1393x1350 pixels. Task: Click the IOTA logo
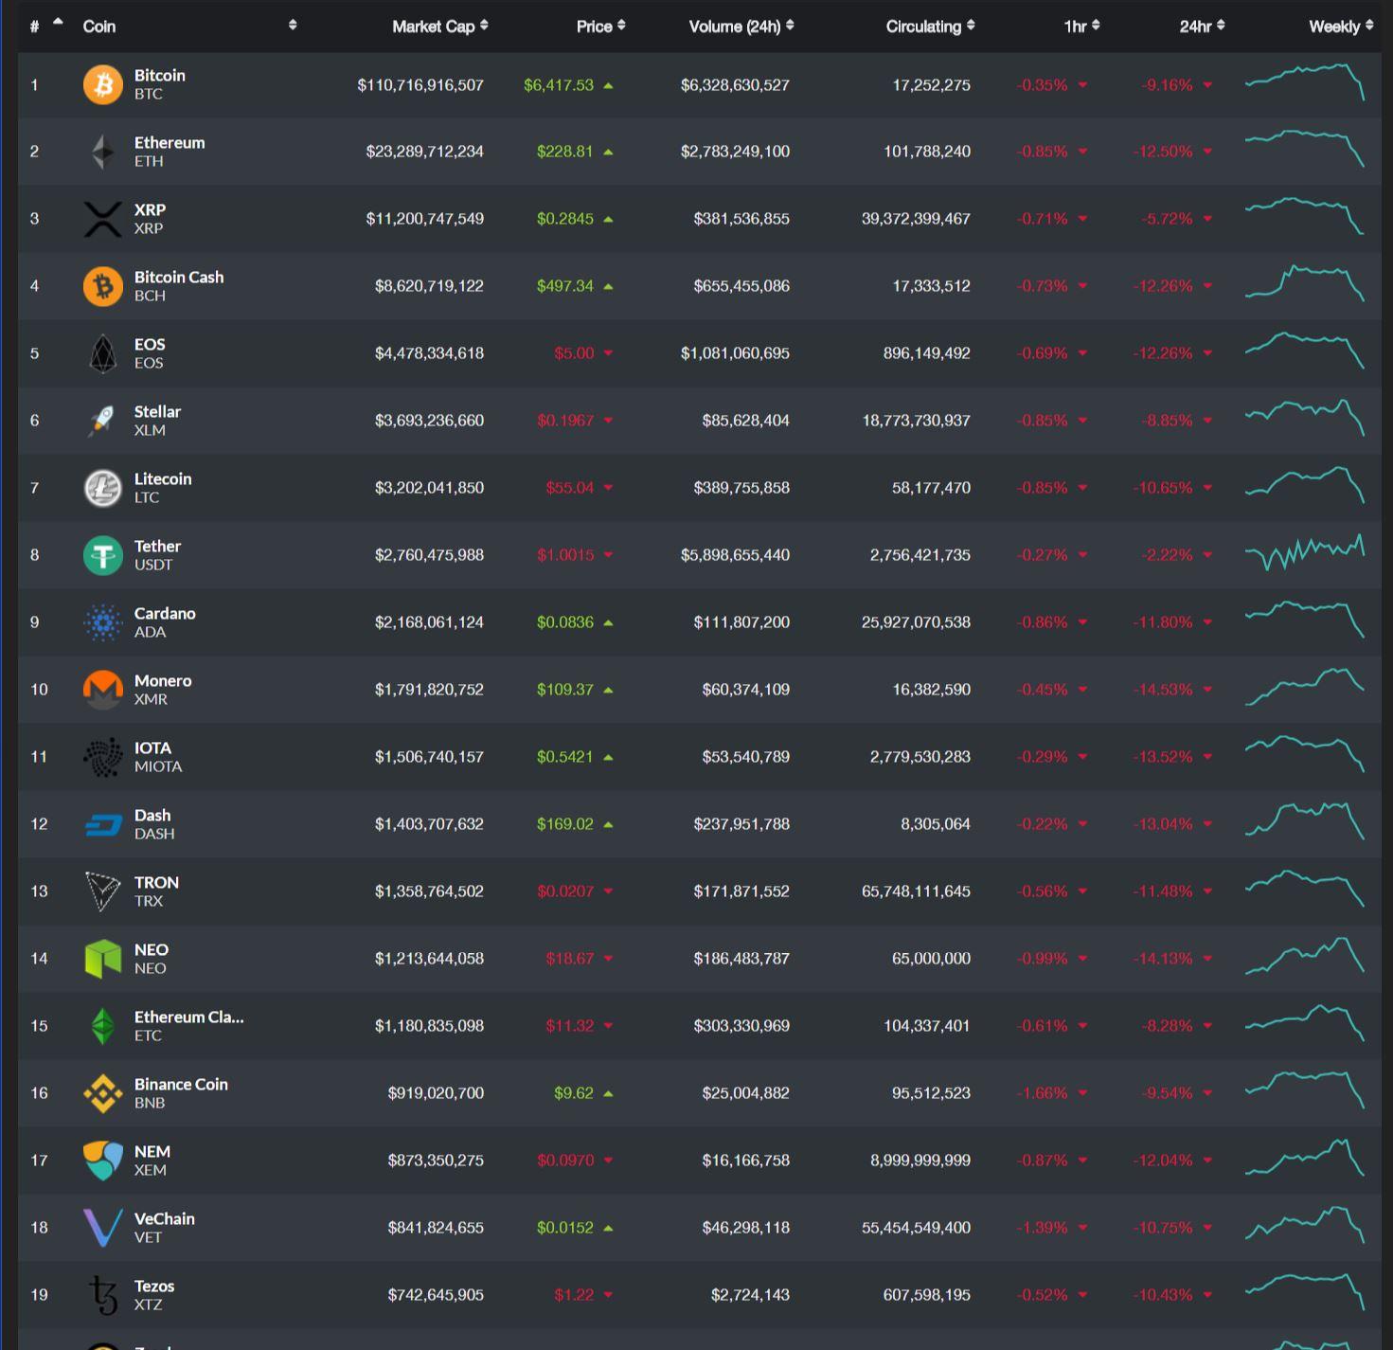(x=103, y=757)
